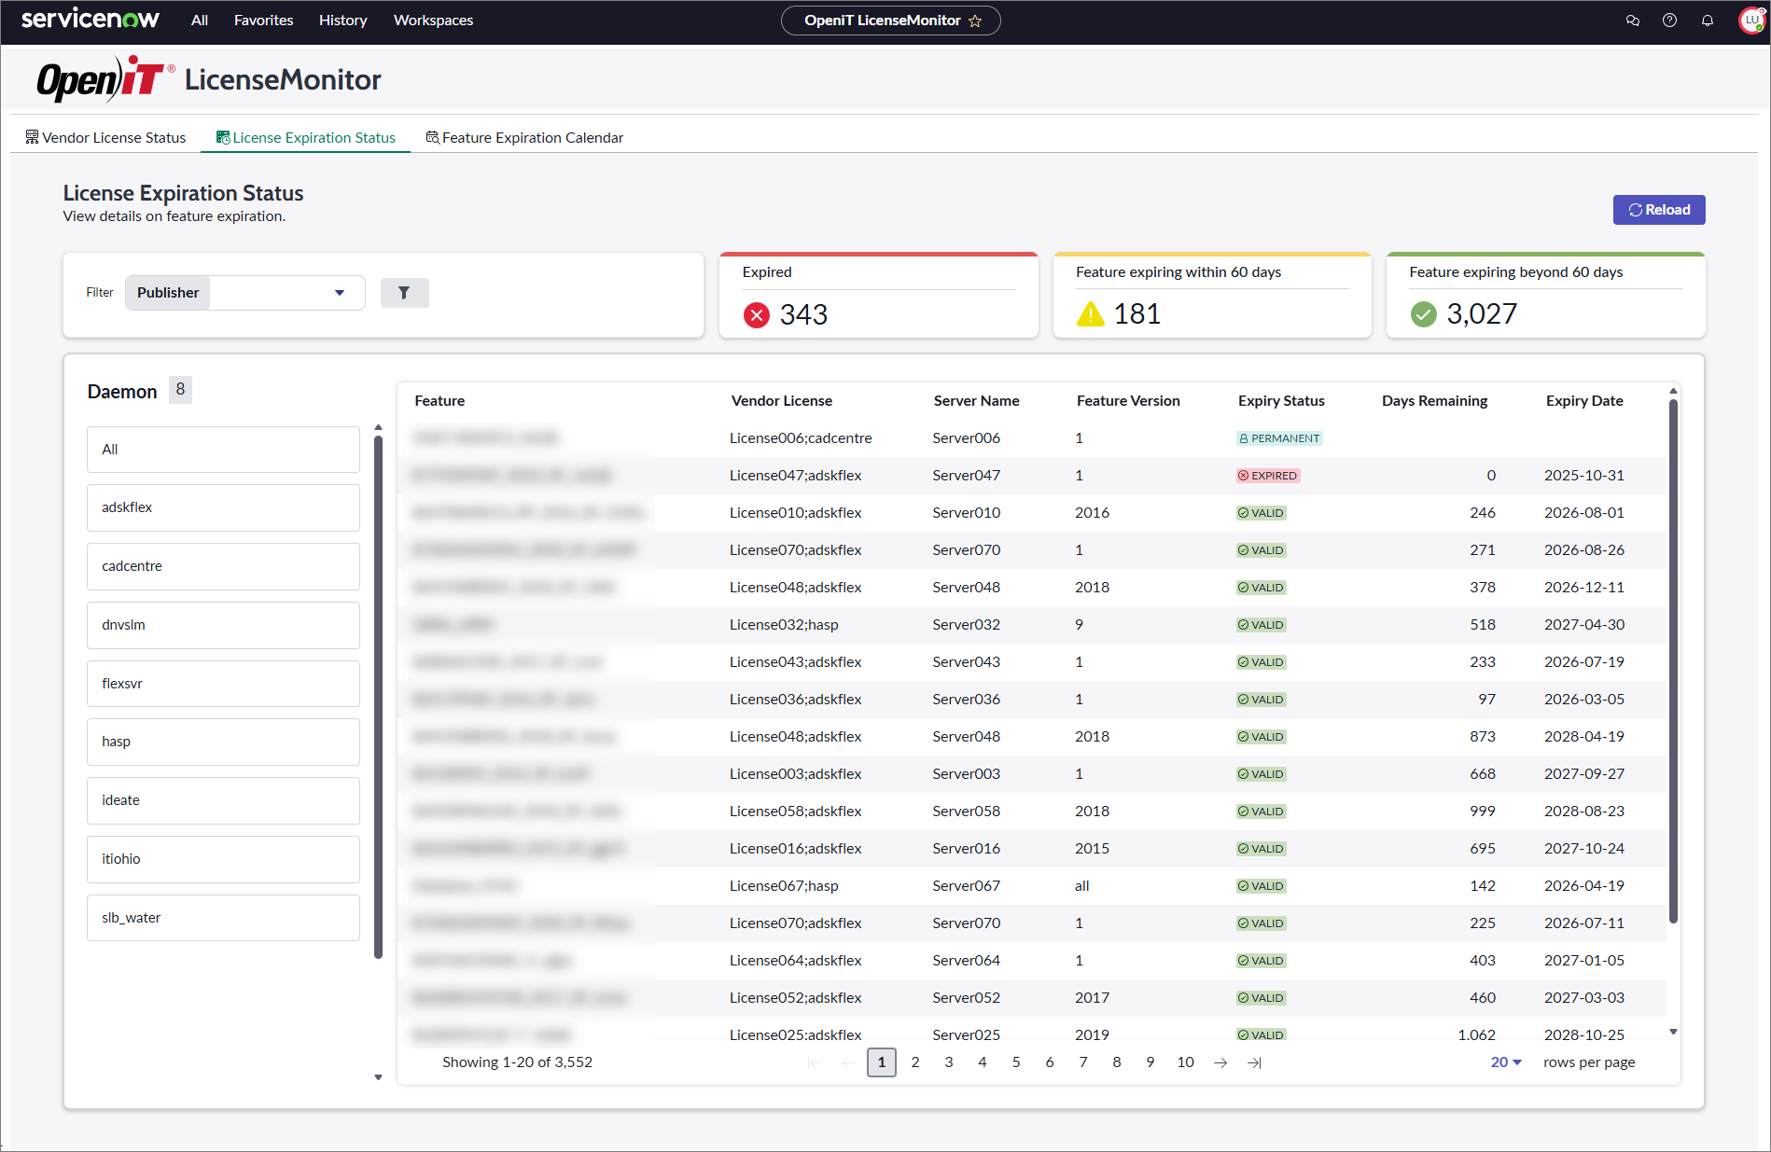This screenshot has width=1771, height=1152.
Task: Click License067;hasp vendor license
Action: pos(784,886)
